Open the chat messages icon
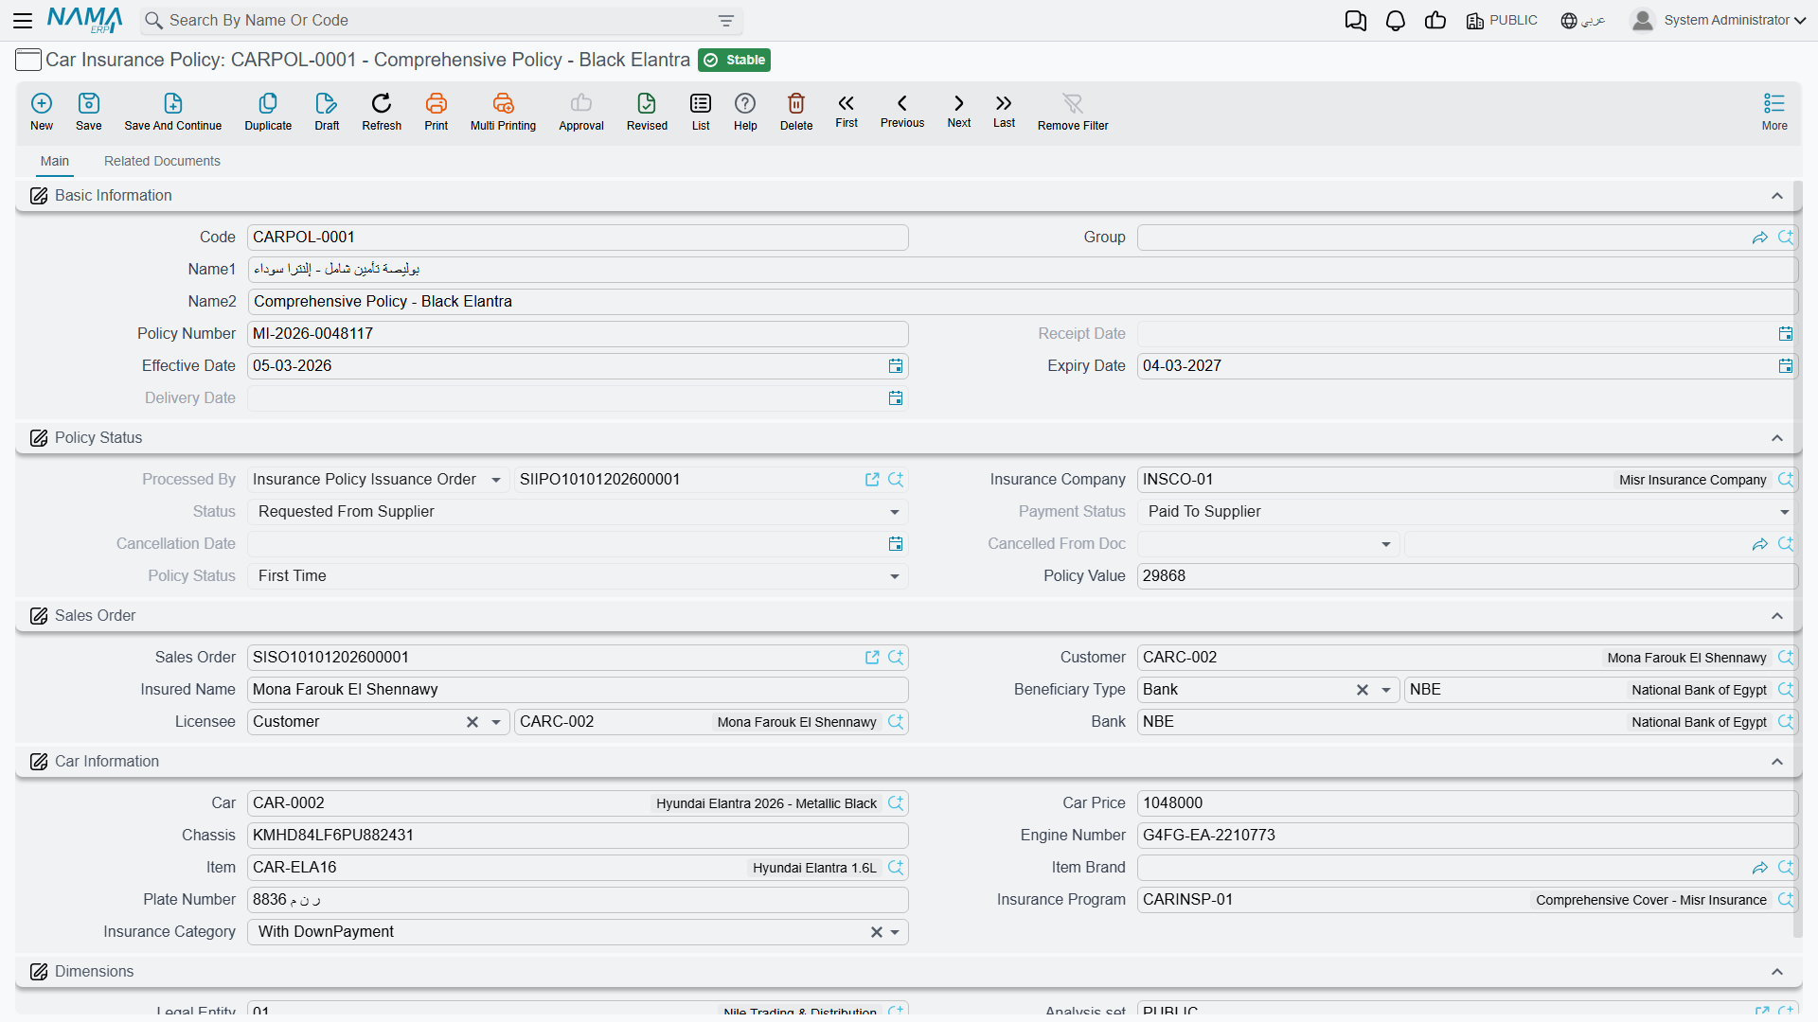Viewport: 1818px width, 1022px height. coord(1356,21)
